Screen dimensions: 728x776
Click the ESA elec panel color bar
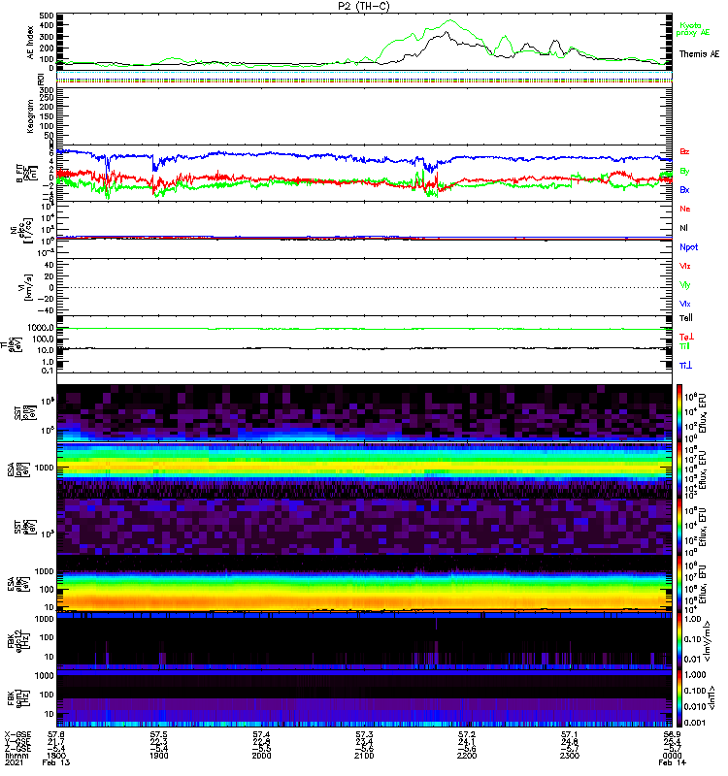tap(679, 584)
